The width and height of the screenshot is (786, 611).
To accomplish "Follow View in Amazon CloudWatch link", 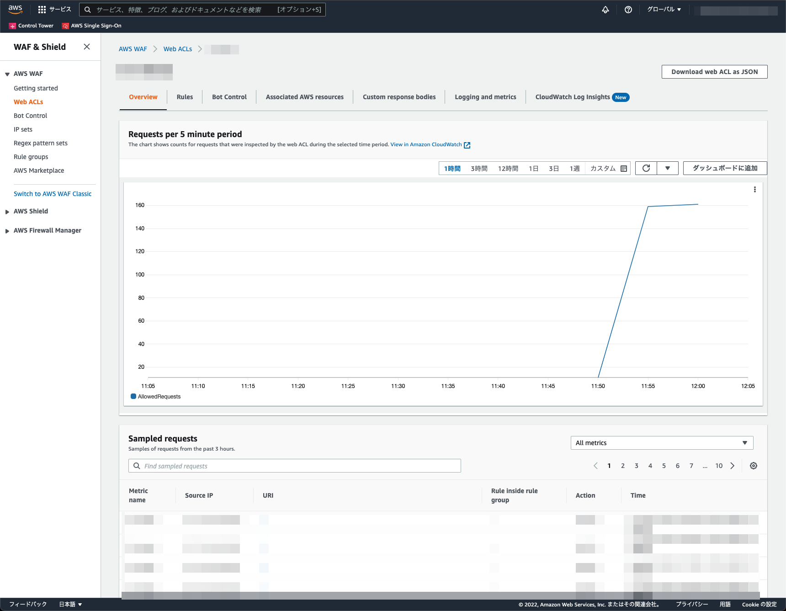I will 426,144.
